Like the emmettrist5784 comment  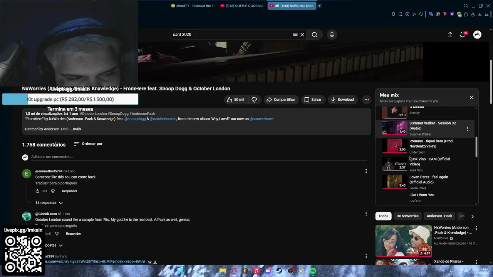tap(38, 191)
